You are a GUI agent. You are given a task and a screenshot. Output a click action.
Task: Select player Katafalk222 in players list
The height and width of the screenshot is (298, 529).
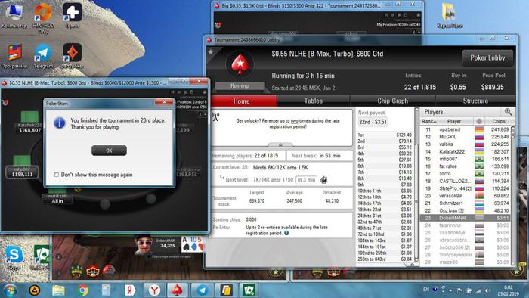[465, 151]
